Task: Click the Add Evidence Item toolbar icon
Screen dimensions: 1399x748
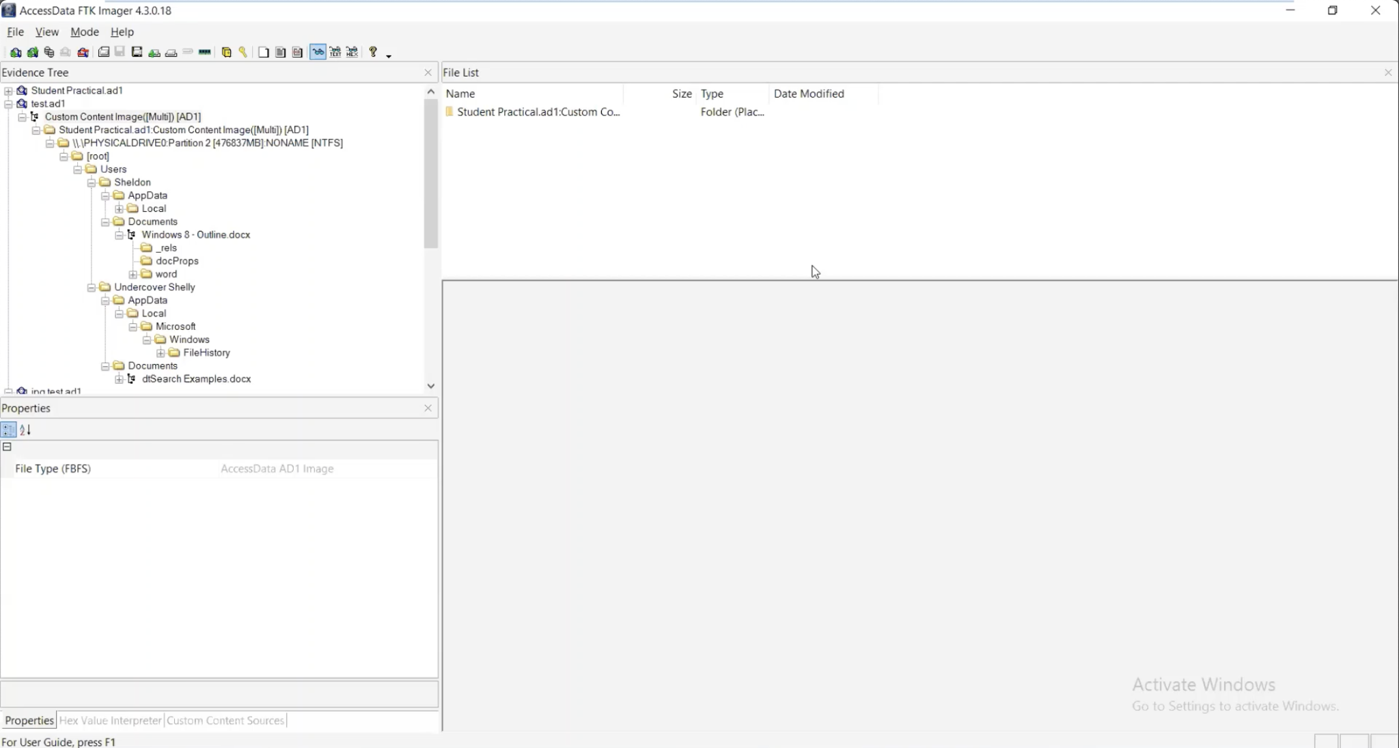Action: (x=16, y=53)
